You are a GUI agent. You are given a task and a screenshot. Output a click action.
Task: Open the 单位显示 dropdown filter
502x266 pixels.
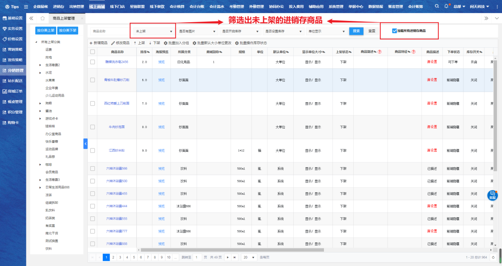pos(325,31)
